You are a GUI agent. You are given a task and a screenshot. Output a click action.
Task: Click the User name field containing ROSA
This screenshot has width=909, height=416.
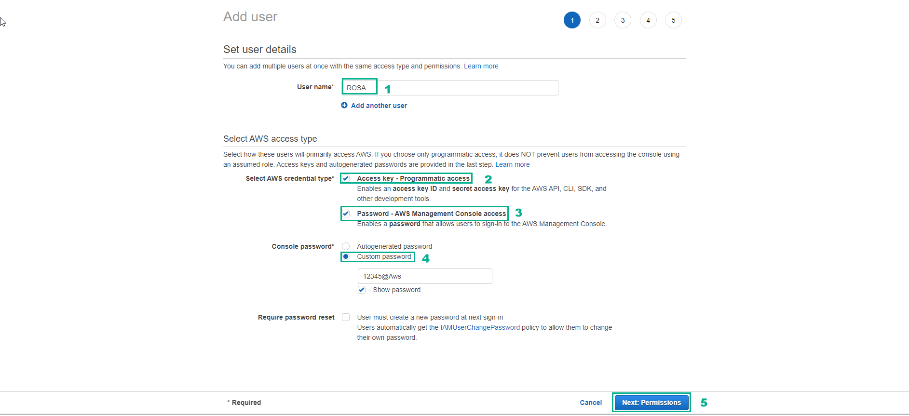click(449, 88)
